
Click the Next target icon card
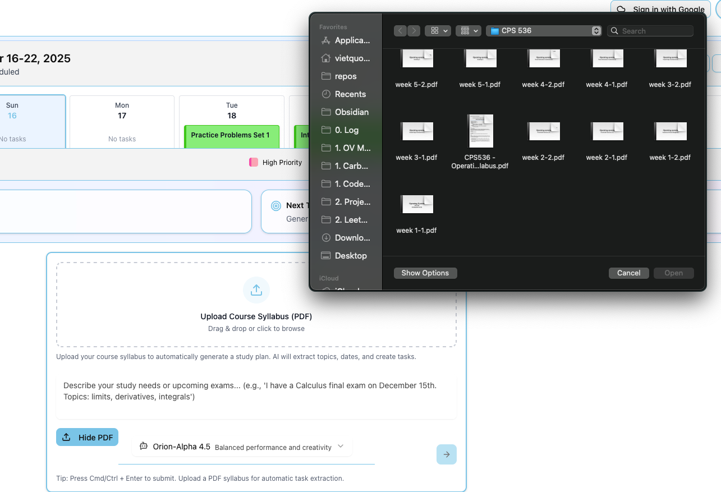pos(275,206)
